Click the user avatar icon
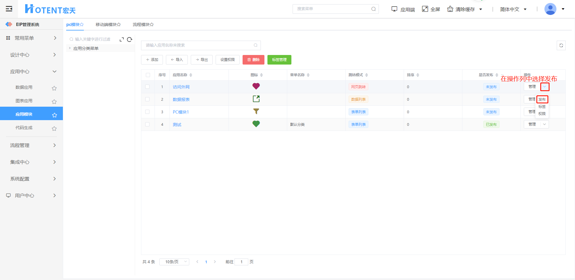Viewport: 575px width, 280px height. click(550, 9)
